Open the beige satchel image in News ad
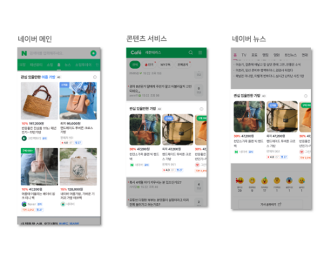The width and height of the screenshot is (333, 255). [x=282, y=117]
